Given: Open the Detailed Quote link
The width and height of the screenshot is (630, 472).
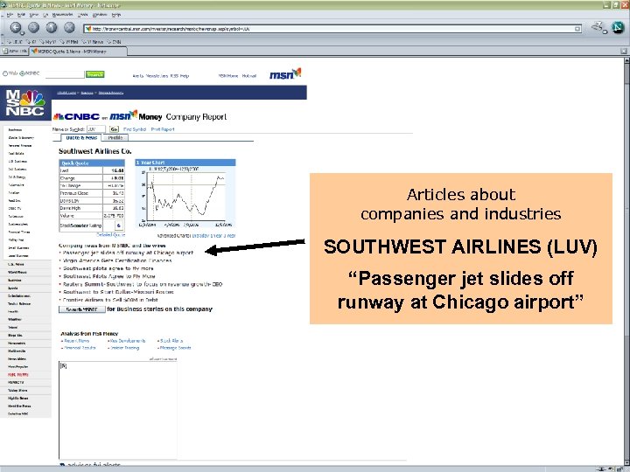Looking at the screenshot, I should pos(110,235).
